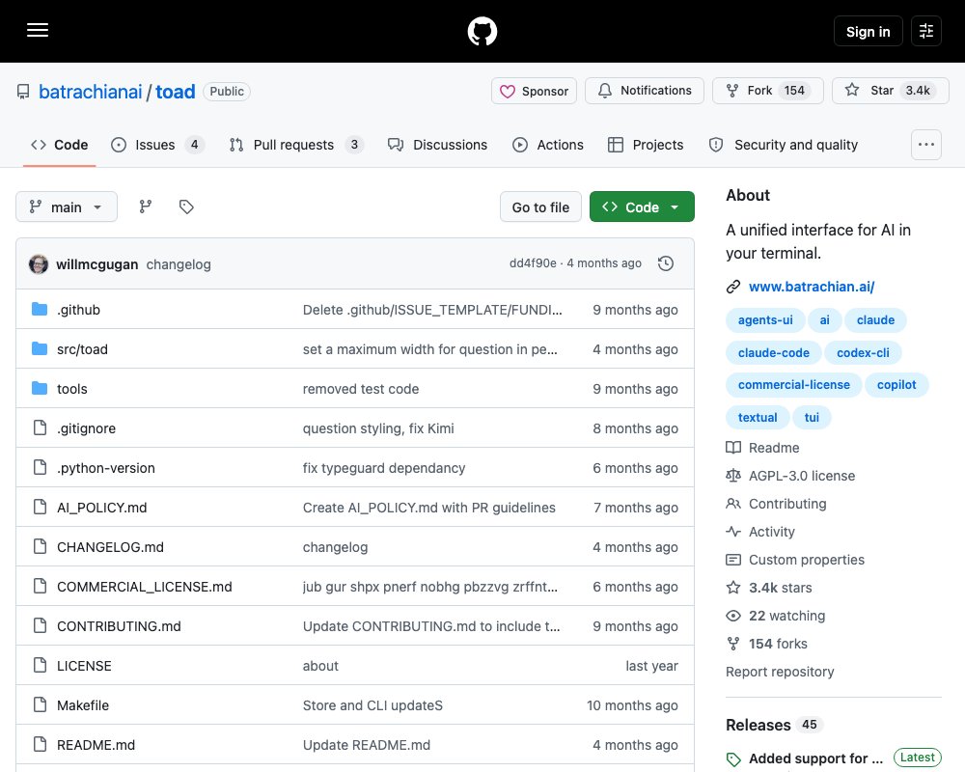Open the Actions tab
Image resolution: width=965 pixels, height=772 pixels.
click(x=548, y=145)
